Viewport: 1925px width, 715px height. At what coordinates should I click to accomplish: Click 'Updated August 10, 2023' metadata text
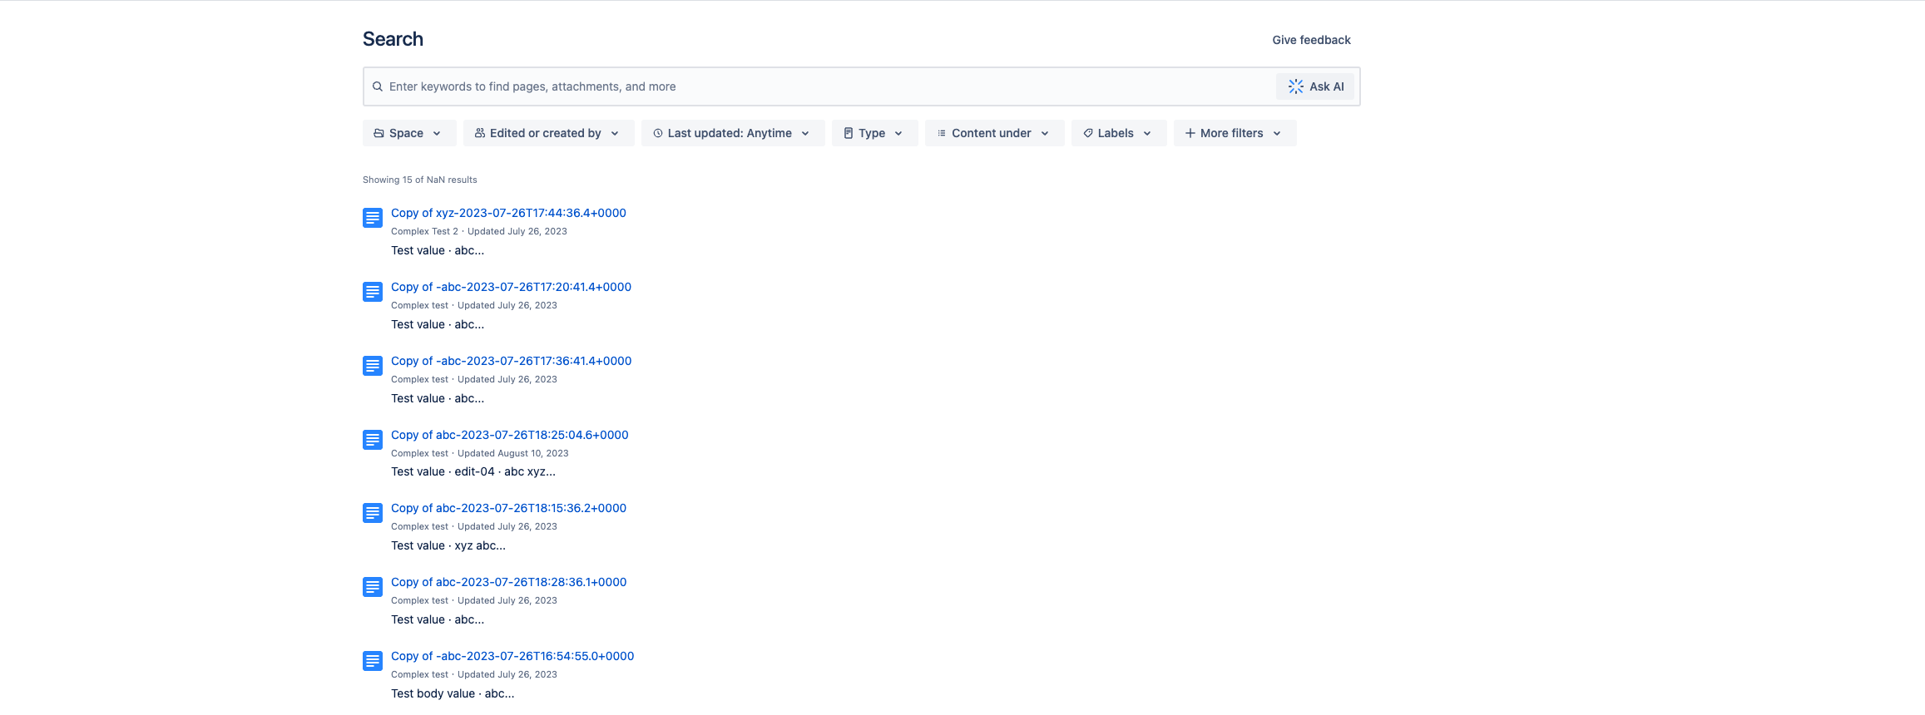click(513, 453)
